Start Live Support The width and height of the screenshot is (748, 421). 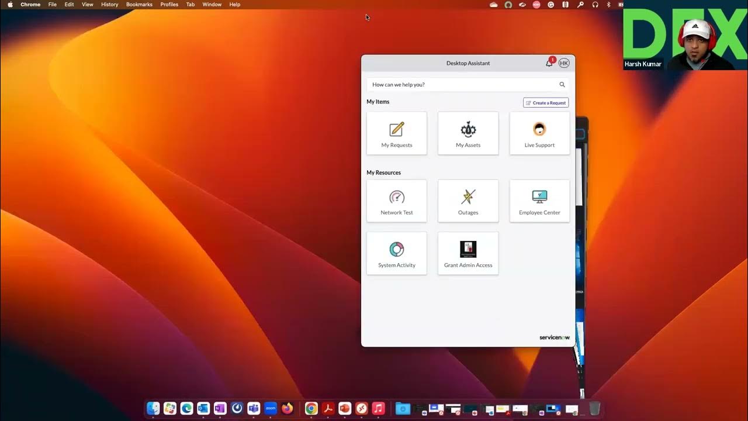[539, 133]
